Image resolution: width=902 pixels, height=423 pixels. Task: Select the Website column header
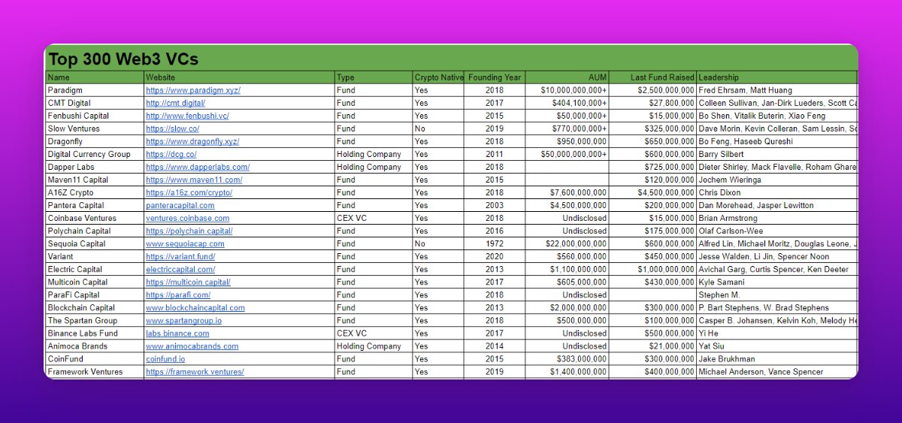(239, 77)
